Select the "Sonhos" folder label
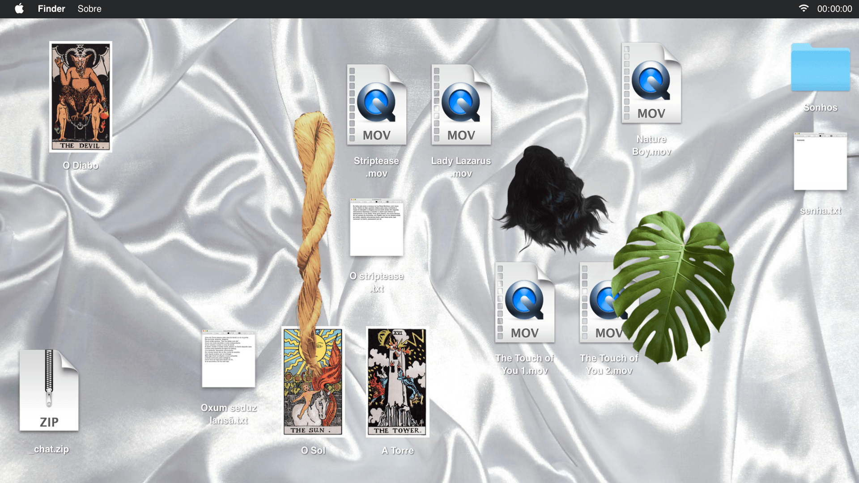 point(821,107)
